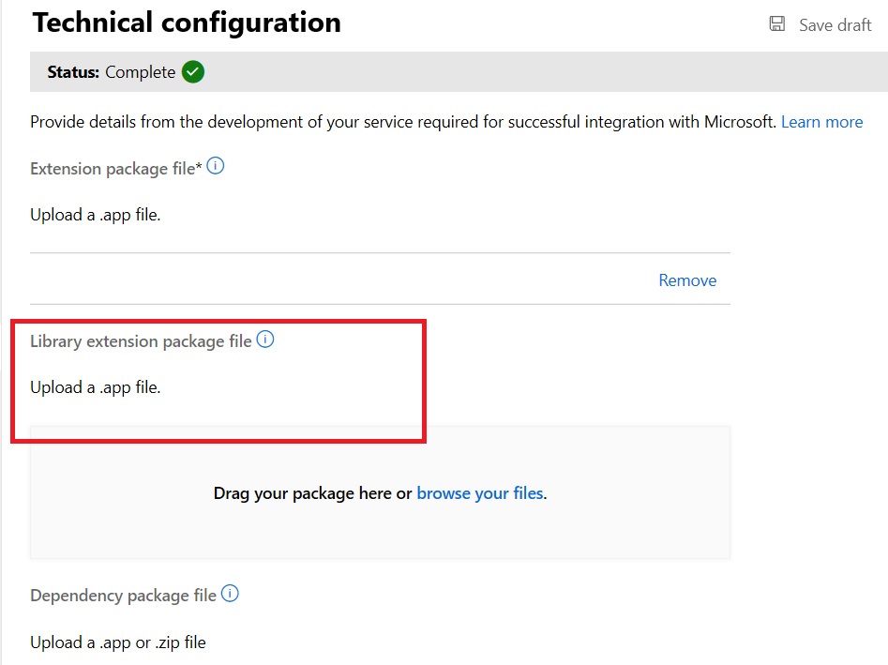Click Upload a .app file text under Library extension

[95, 387]
